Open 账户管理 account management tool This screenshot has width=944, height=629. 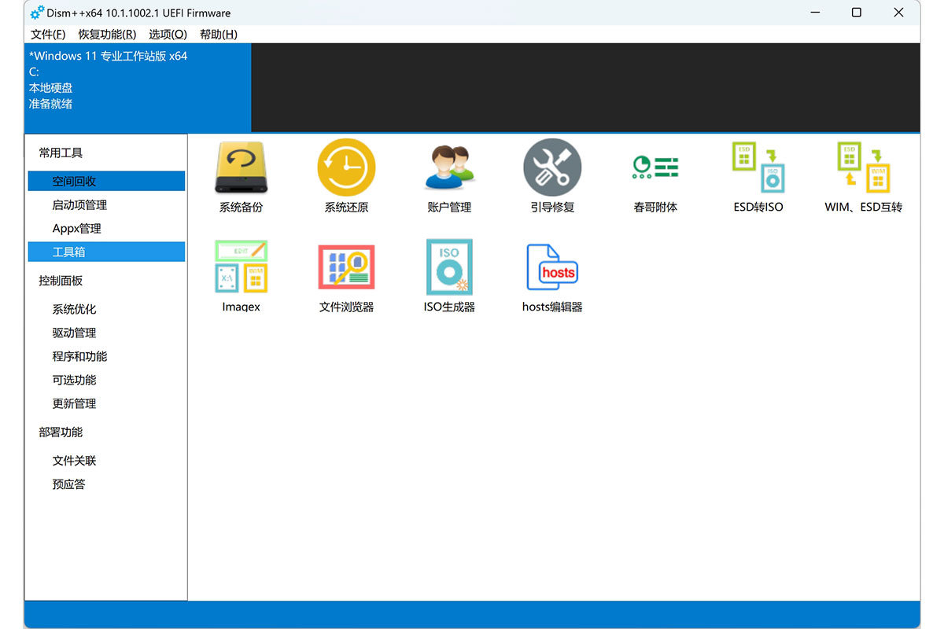click(x=449, y=168)
